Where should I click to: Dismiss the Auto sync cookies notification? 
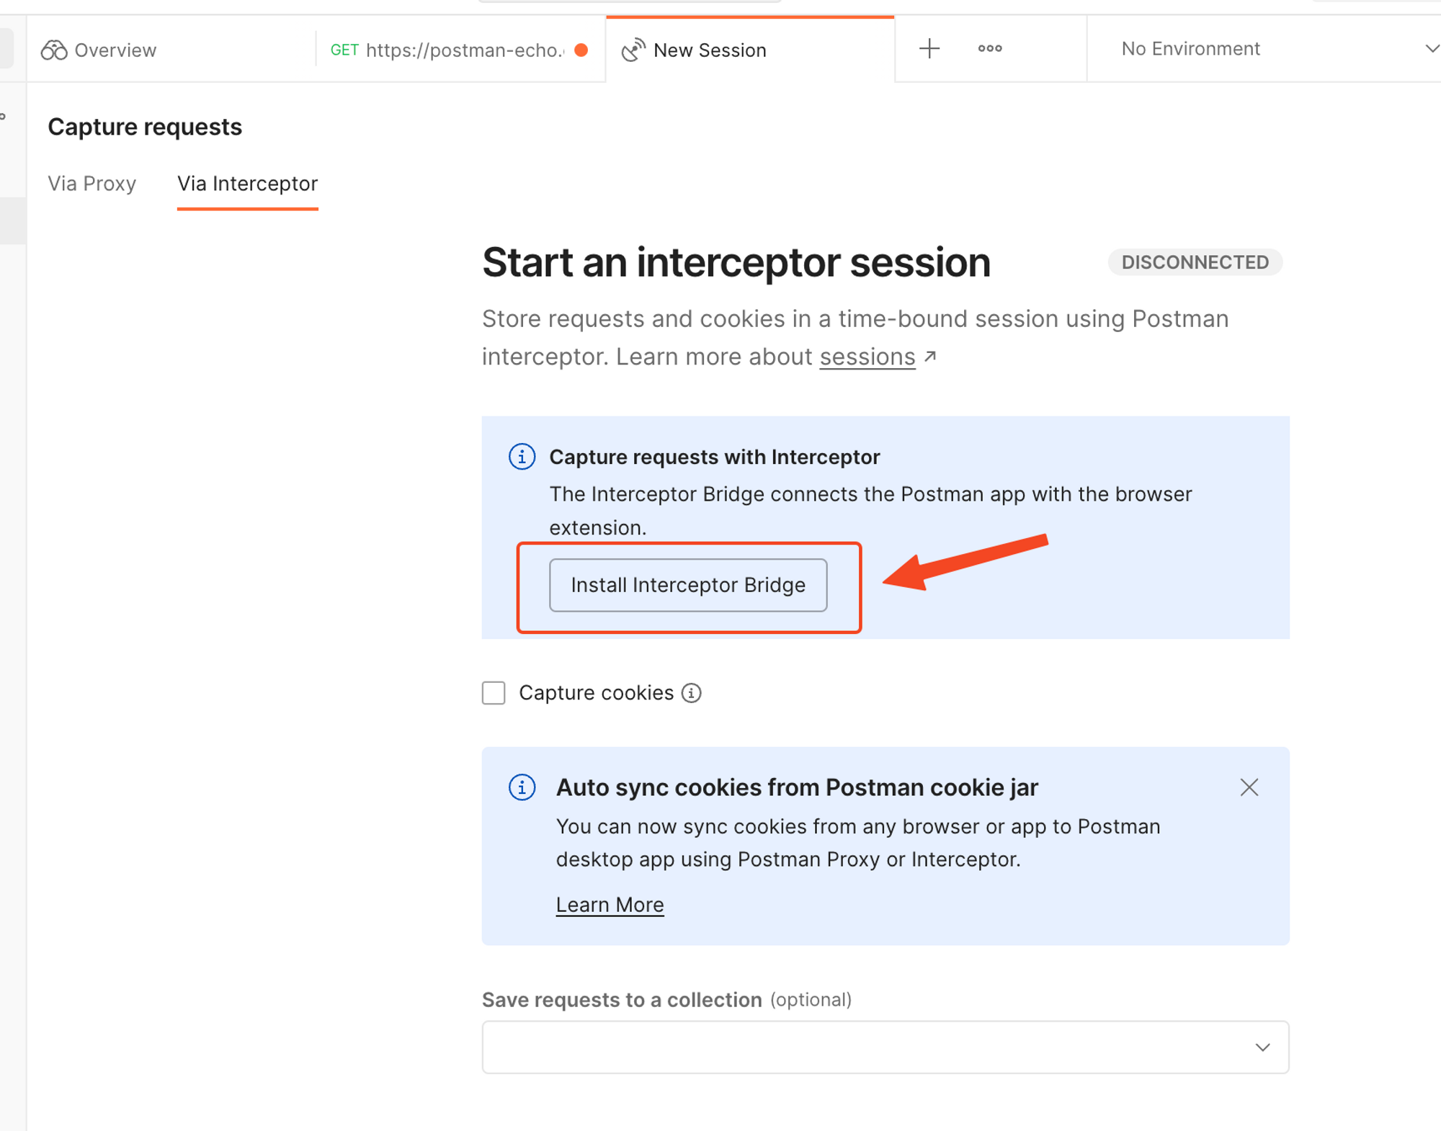(x=1249, y=787)
